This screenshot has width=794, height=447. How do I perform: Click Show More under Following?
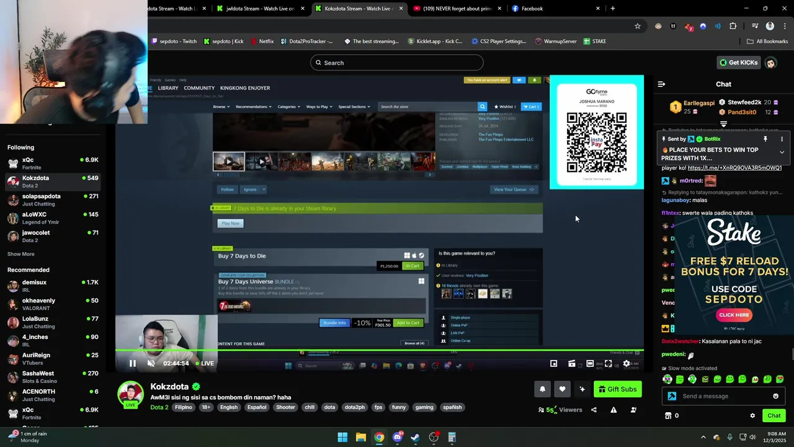[x=21, y=254]
